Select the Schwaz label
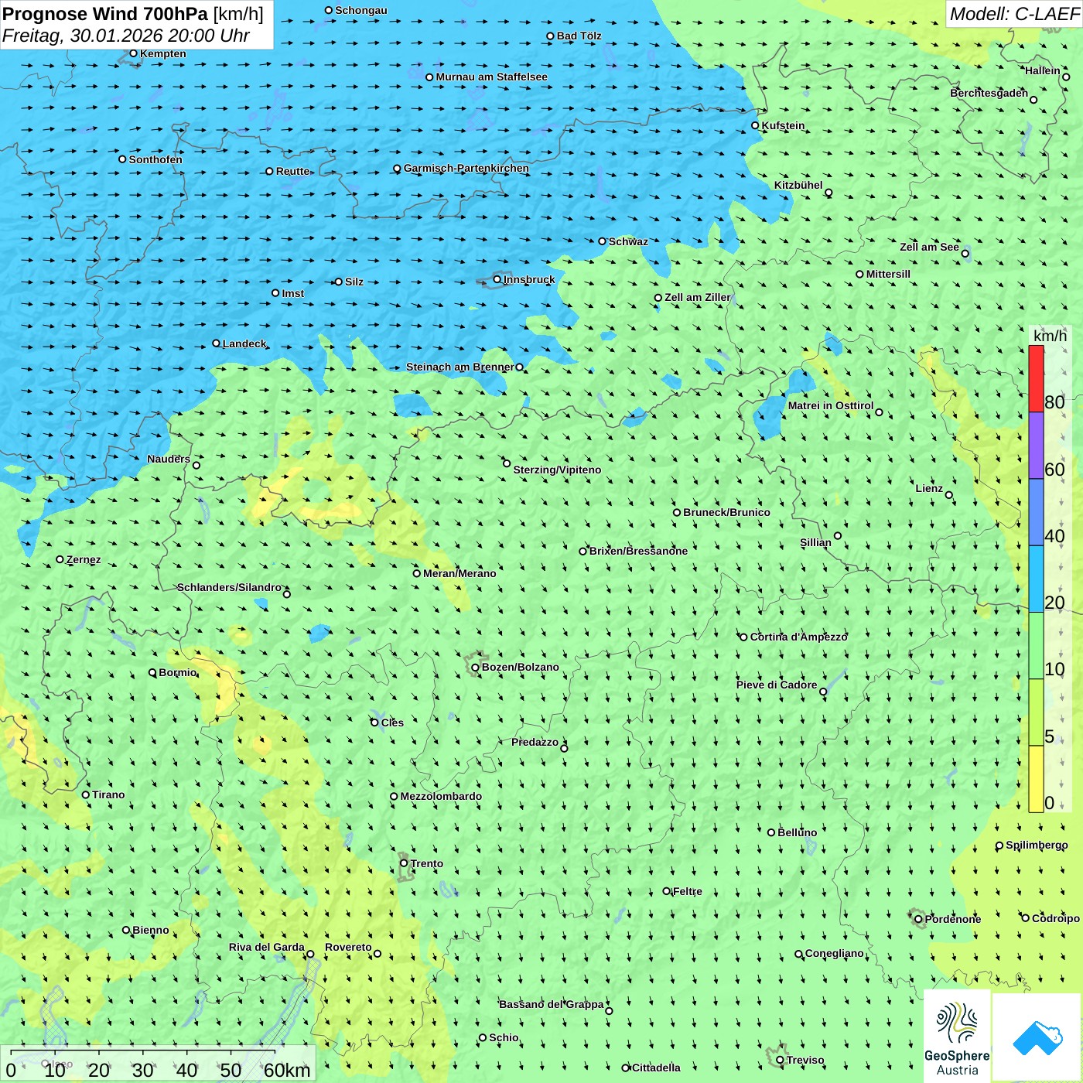The image size is (1083, 1083). (629, 241)
